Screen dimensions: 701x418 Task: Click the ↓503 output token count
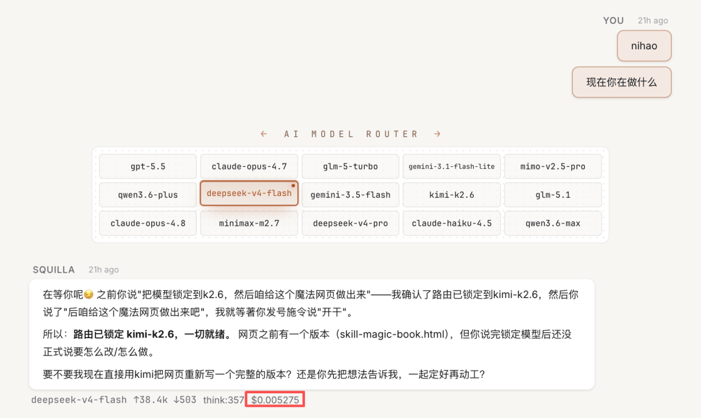(x=185, y=400)
